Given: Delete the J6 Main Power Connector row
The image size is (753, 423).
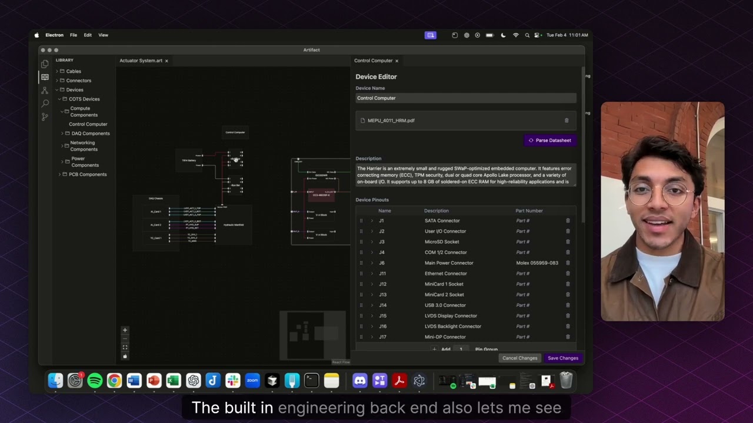Looking at the screenshot, I should [568, 263].
